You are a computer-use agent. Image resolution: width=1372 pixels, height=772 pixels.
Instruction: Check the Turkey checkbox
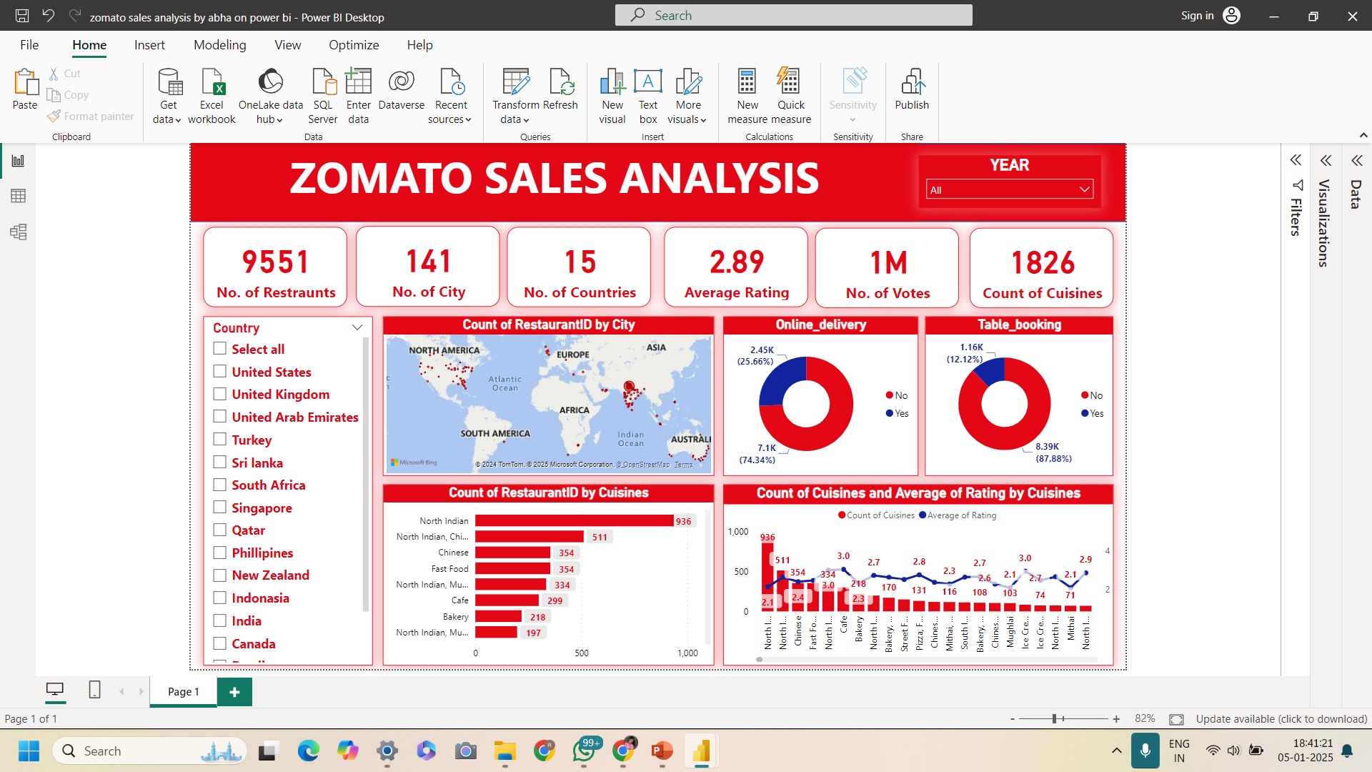220,439
